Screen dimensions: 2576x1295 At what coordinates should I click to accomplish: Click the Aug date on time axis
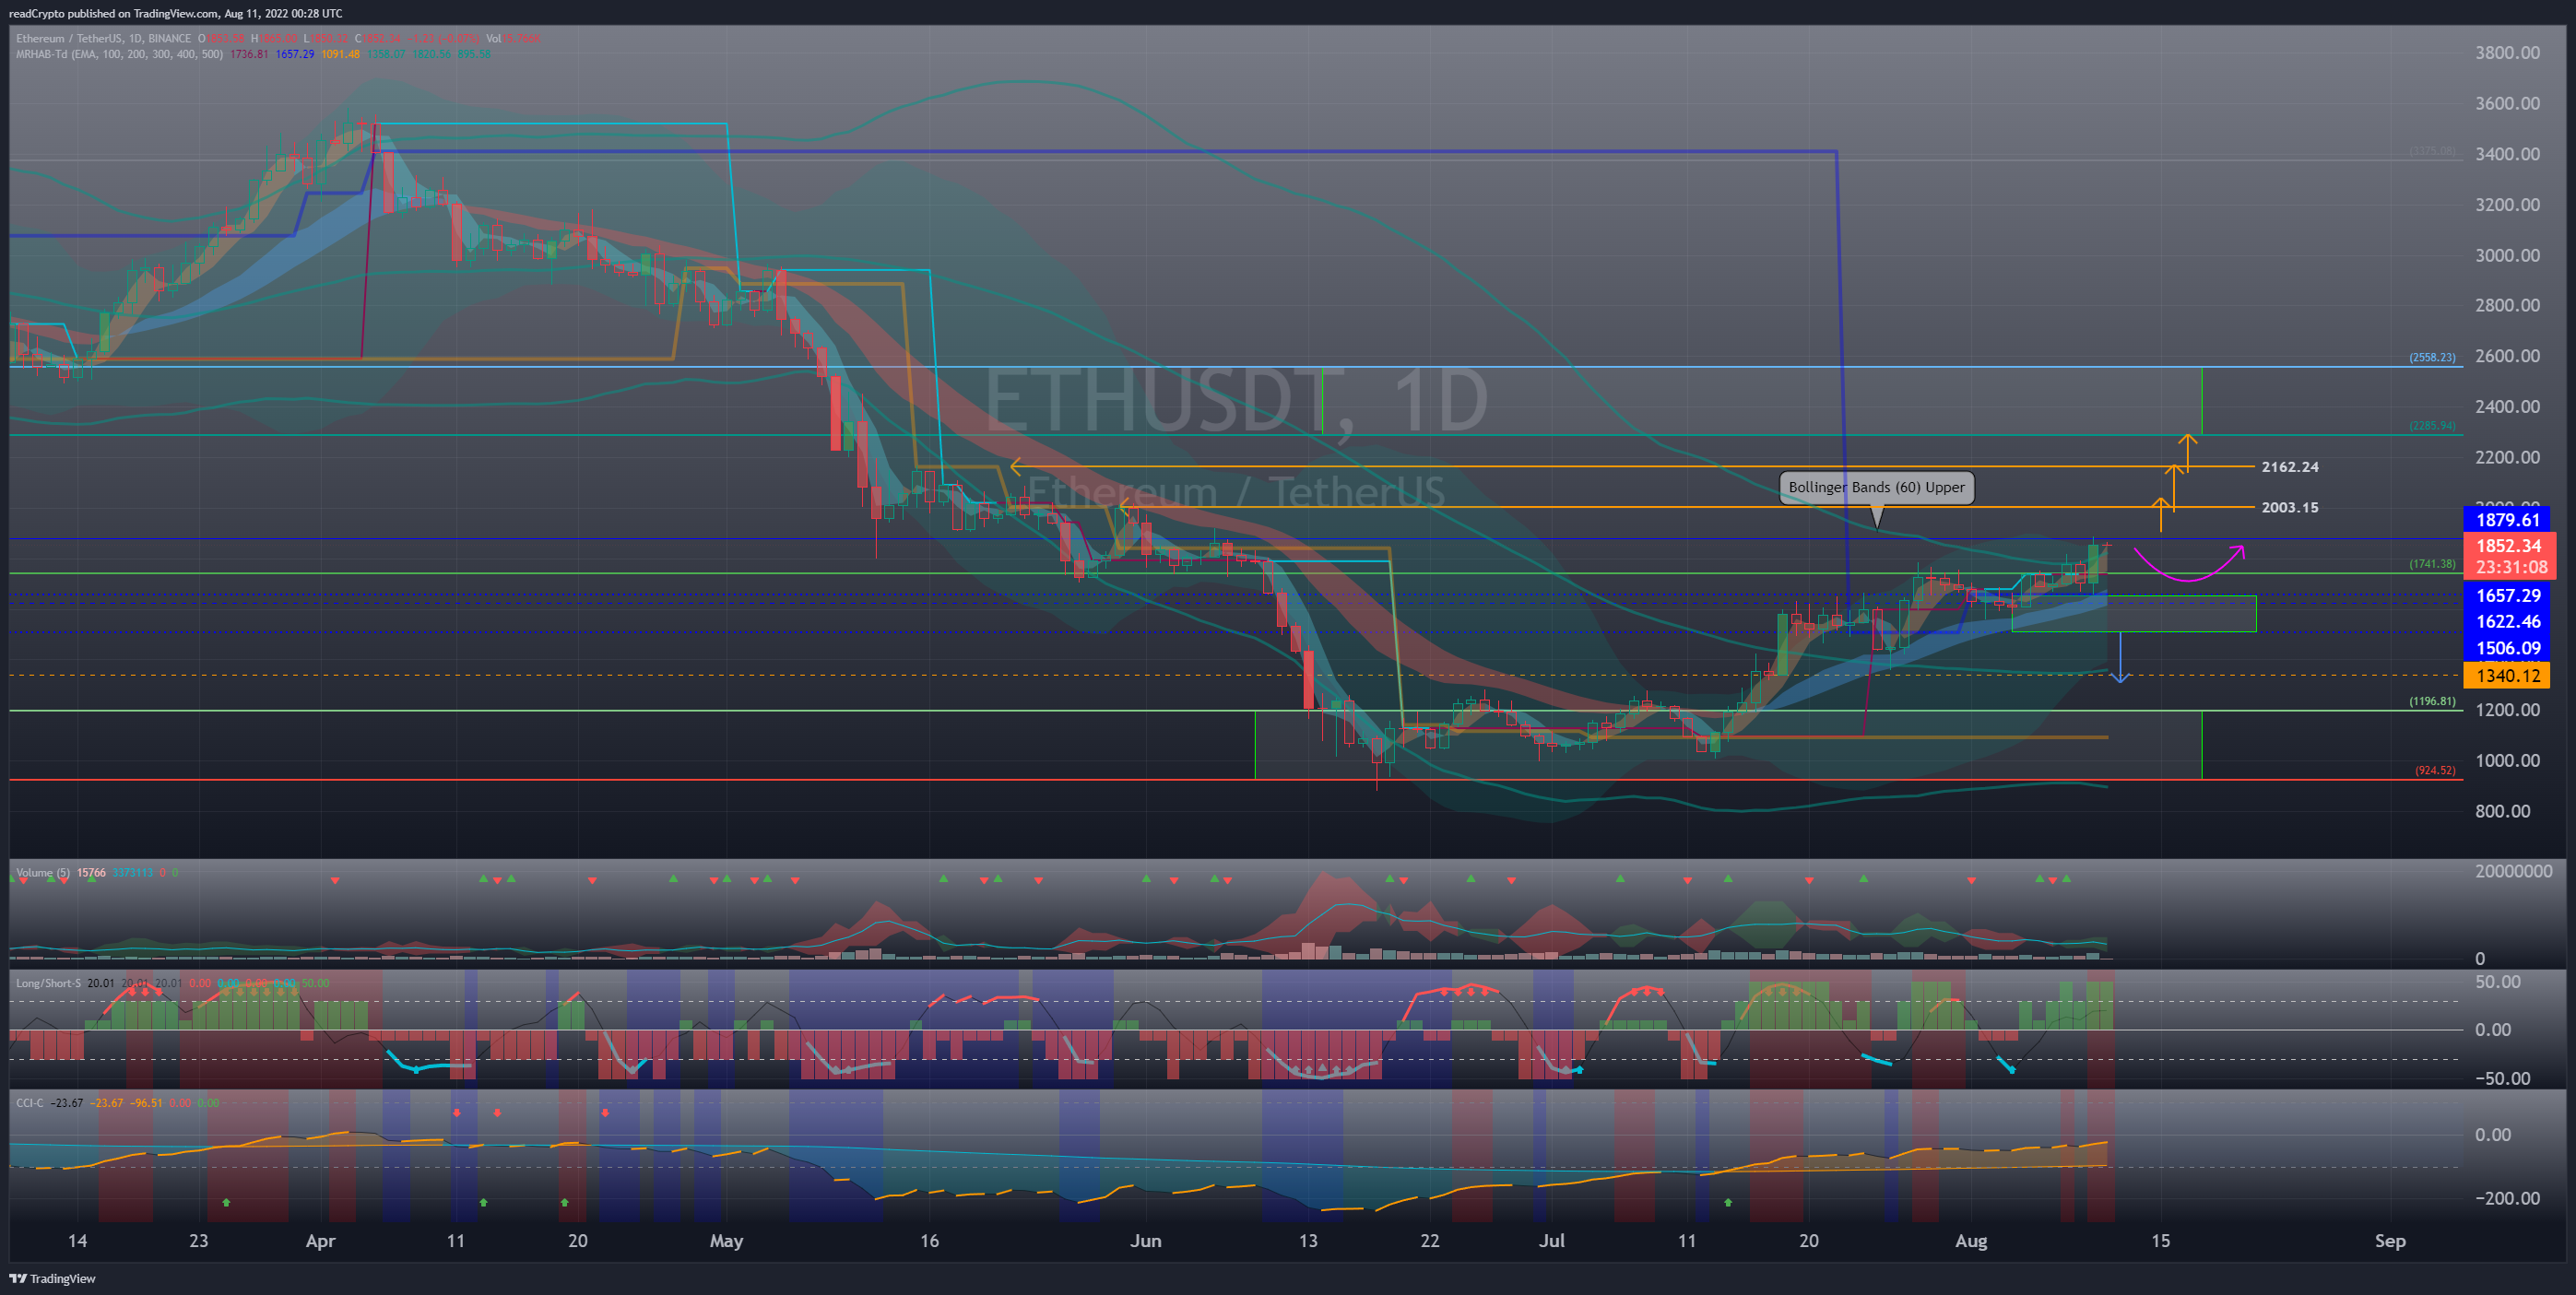[x=1971, y=1241]
